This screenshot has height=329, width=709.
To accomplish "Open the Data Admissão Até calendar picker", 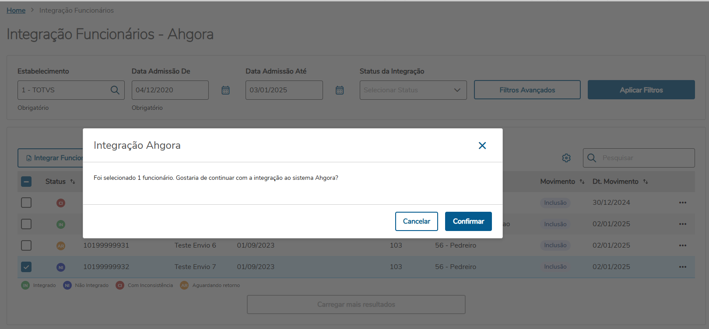I will coord(340,90).
